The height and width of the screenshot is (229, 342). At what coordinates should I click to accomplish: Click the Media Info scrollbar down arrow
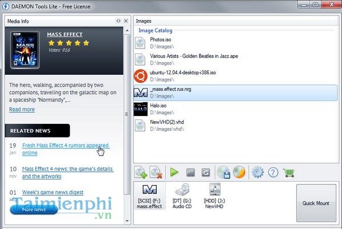(127, 221)
